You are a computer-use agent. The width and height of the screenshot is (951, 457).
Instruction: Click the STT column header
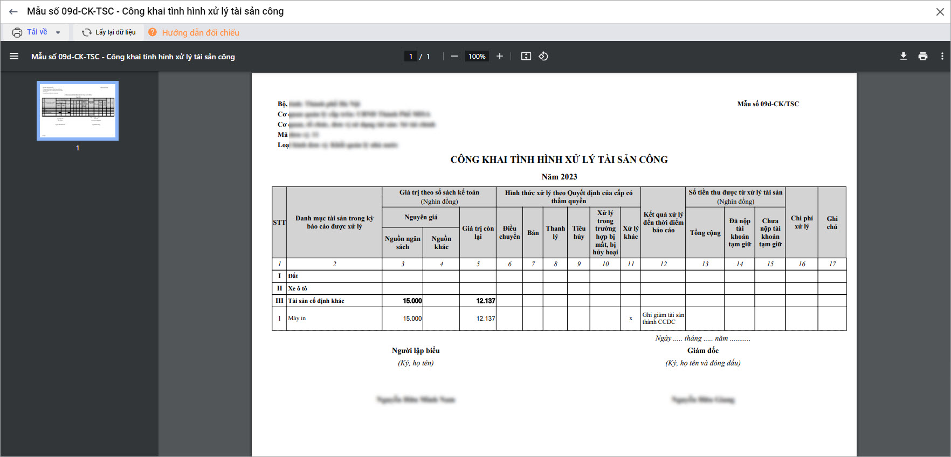(279, 223)
